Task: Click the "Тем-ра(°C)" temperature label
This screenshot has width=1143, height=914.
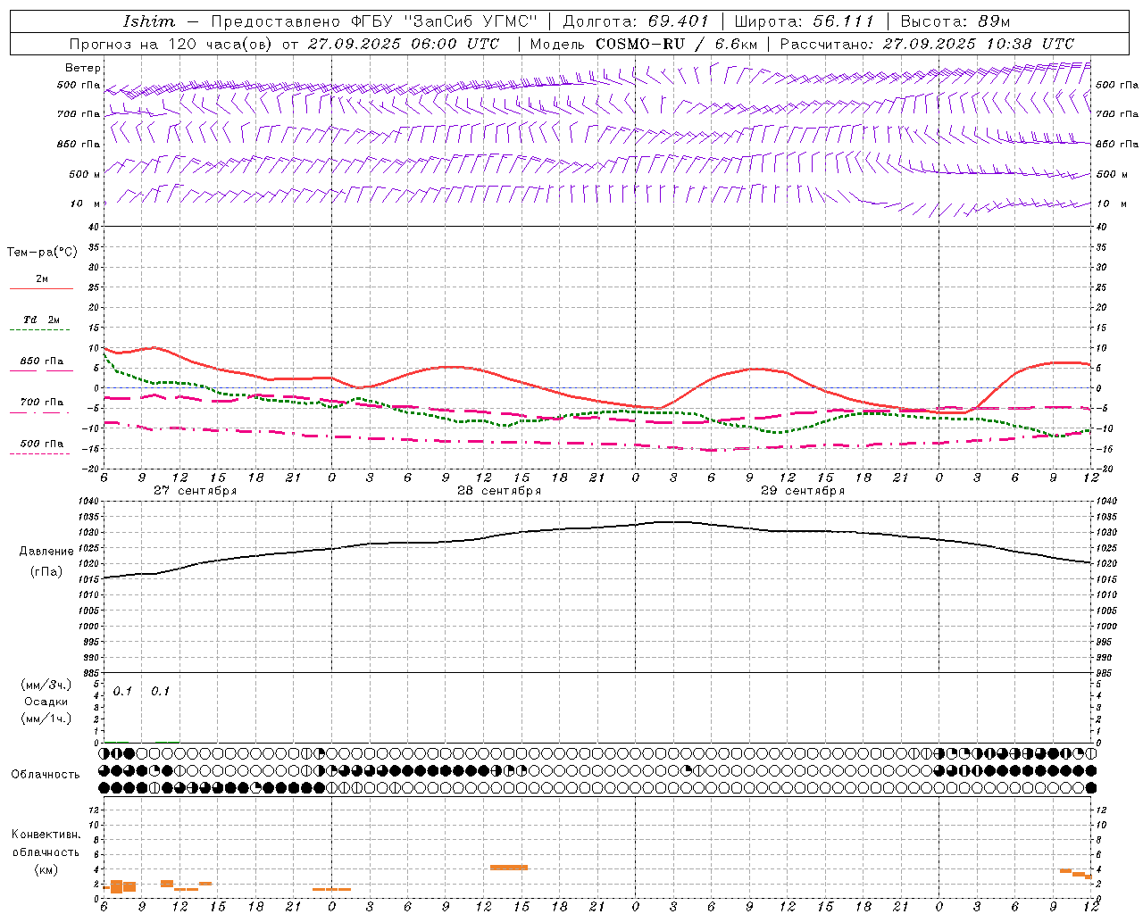Action: [42, 253]
